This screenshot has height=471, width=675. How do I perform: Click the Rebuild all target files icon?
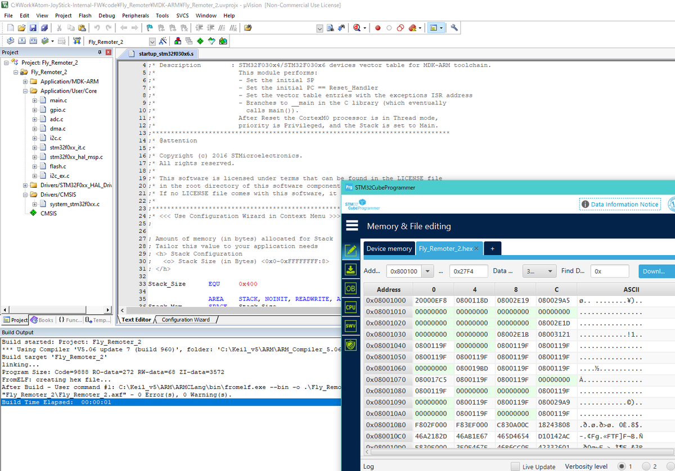click(33, 41)
